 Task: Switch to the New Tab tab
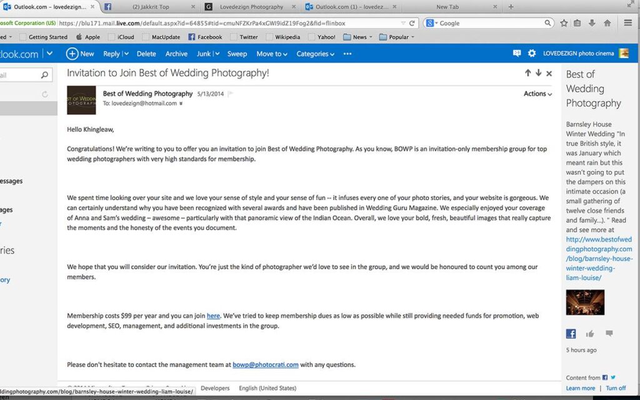447,7
